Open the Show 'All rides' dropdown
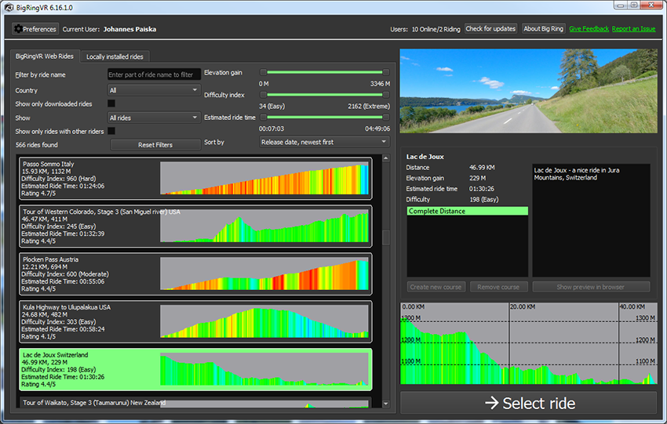 (x=154, y=118)
